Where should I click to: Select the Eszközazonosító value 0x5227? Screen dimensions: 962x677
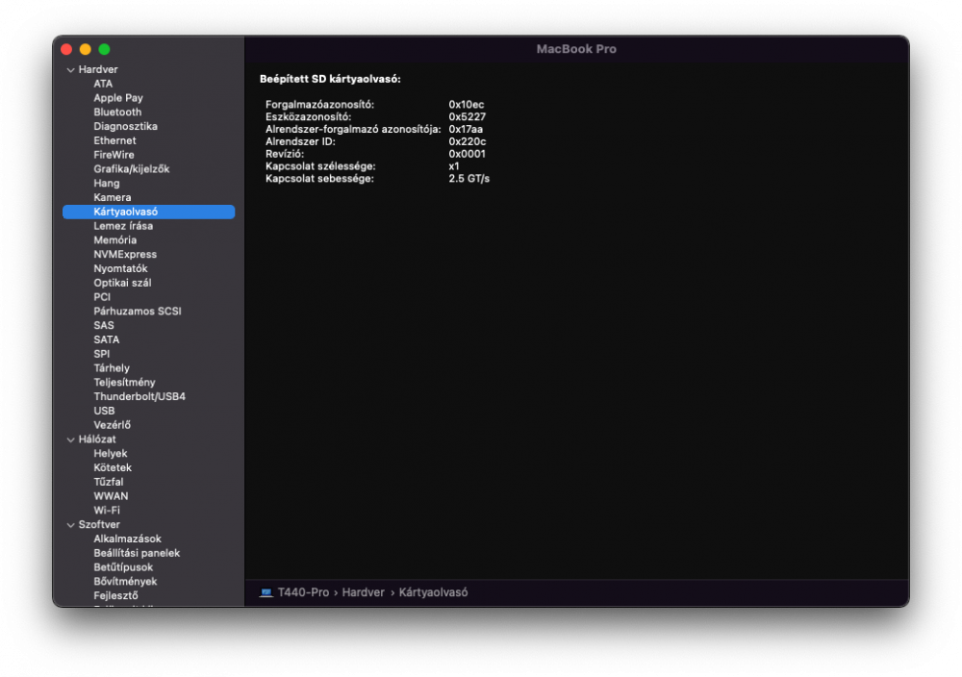pos(467,117)
